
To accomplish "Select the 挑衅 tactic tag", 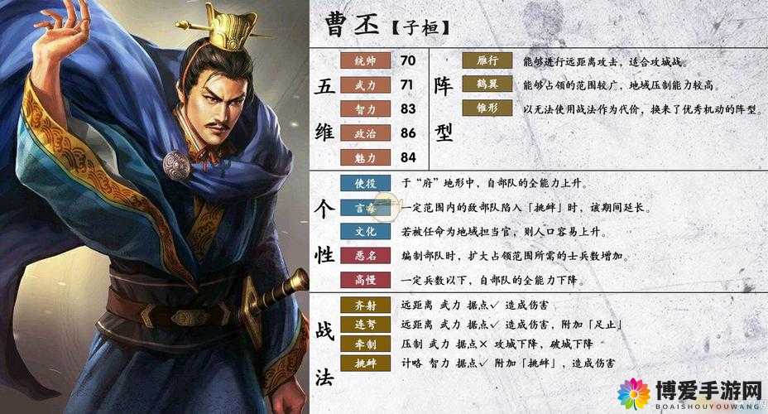I will (x=366, y=363).
